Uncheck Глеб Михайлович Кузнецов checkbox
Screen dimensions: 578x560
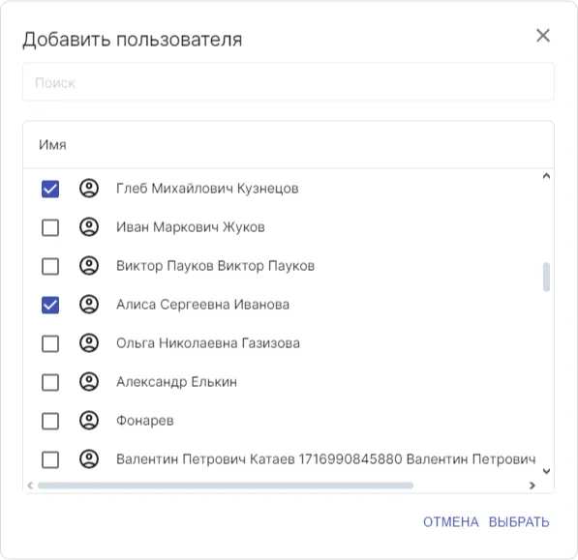(50, 189)
